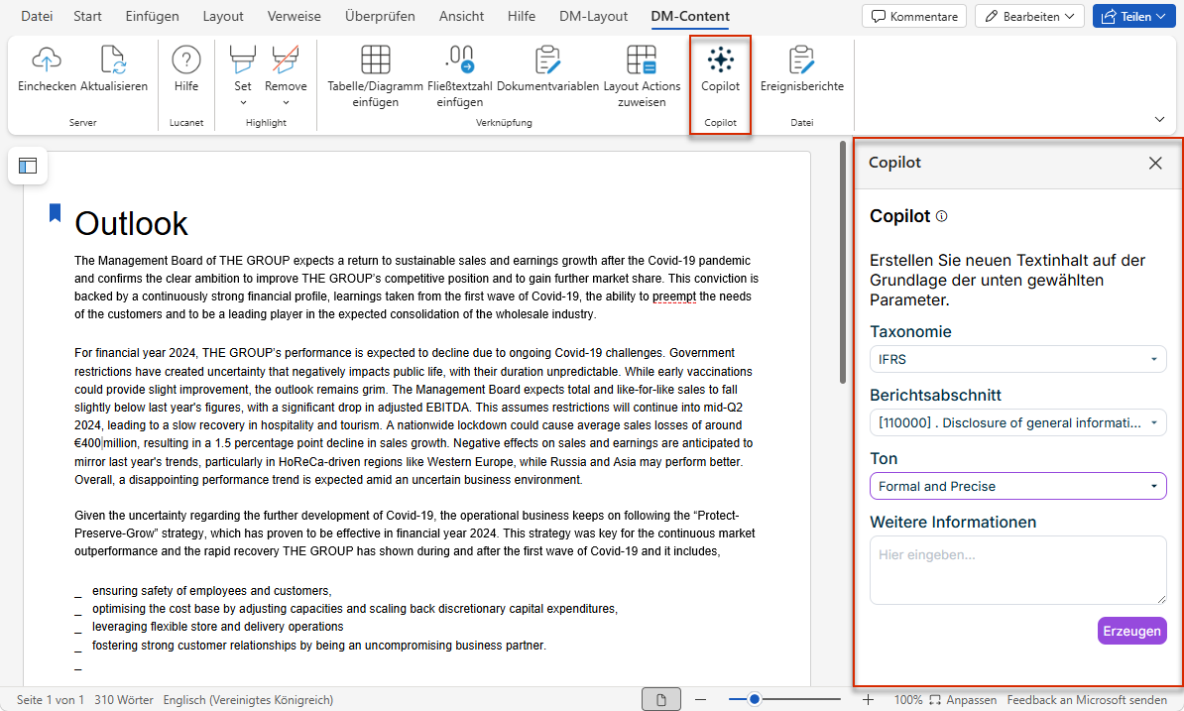The image size is (1184, 711).
Task: Click Anpassen fit icon in status bar
Action: point(935,700)
